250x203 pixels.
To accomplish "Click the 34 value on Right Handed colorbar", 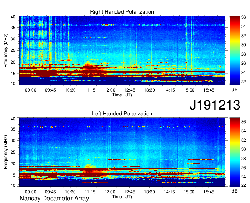I will coord(243,26).
